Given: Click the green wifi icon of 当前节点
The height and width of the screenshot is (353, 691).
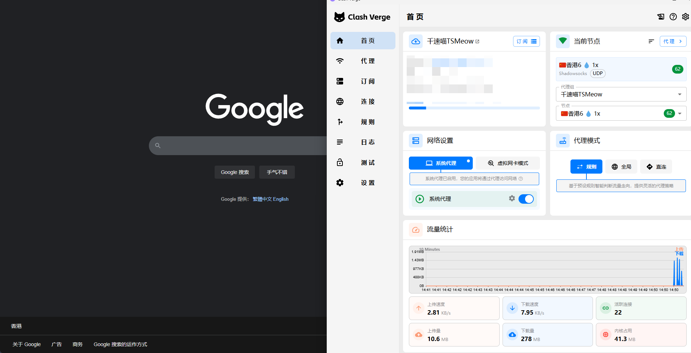Looking at the screenshot, I should (x=563, y=41).
